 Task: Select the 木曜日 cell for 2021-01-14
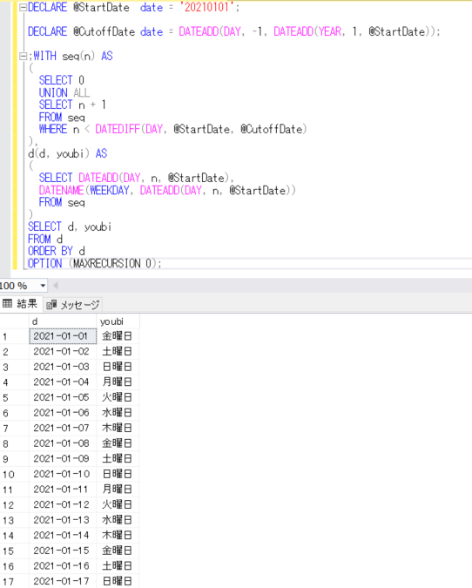click(x=118, y=535)
